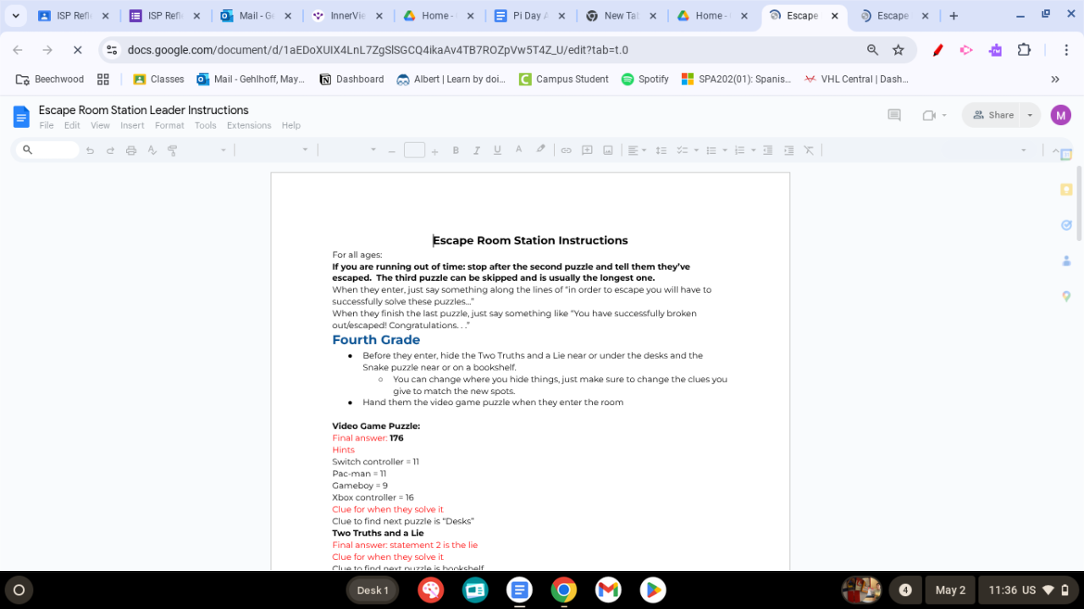Click the Clear formatting icon

pos(809,151)
